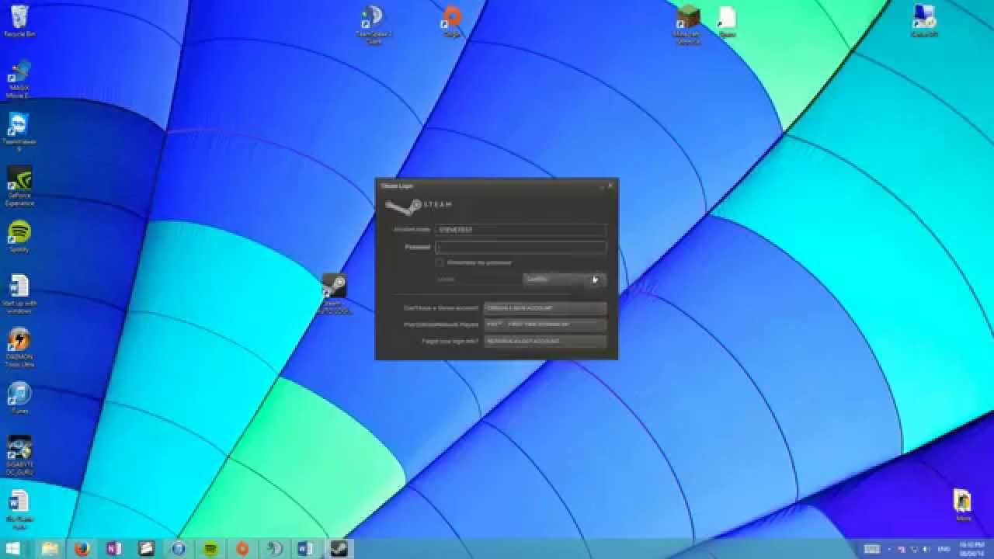Open the taskbar clock and date
994x559 pixels.
point(972,549)
